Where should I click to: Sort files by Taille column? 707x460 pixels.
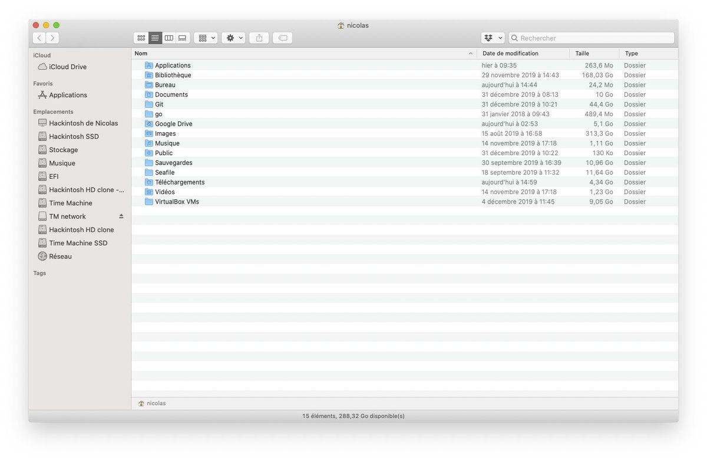582,53
